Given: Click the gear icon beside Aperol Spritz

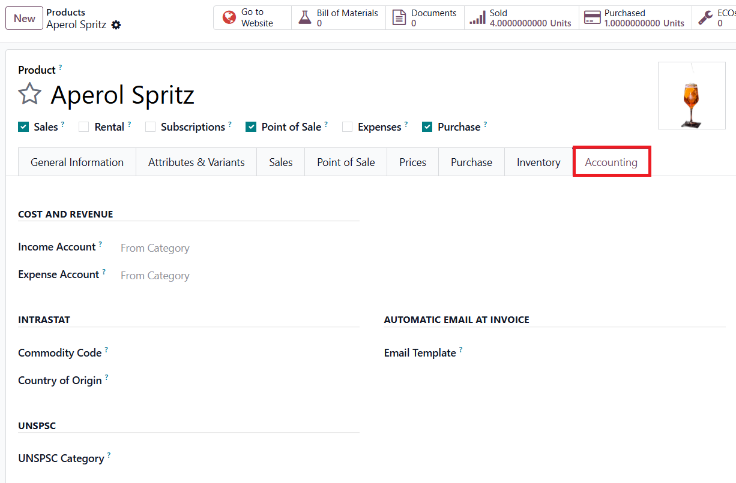Looking at the screenshot, I should [116, 25].
